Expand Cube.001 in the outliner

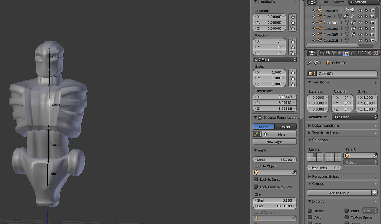[x=314, y=23]
